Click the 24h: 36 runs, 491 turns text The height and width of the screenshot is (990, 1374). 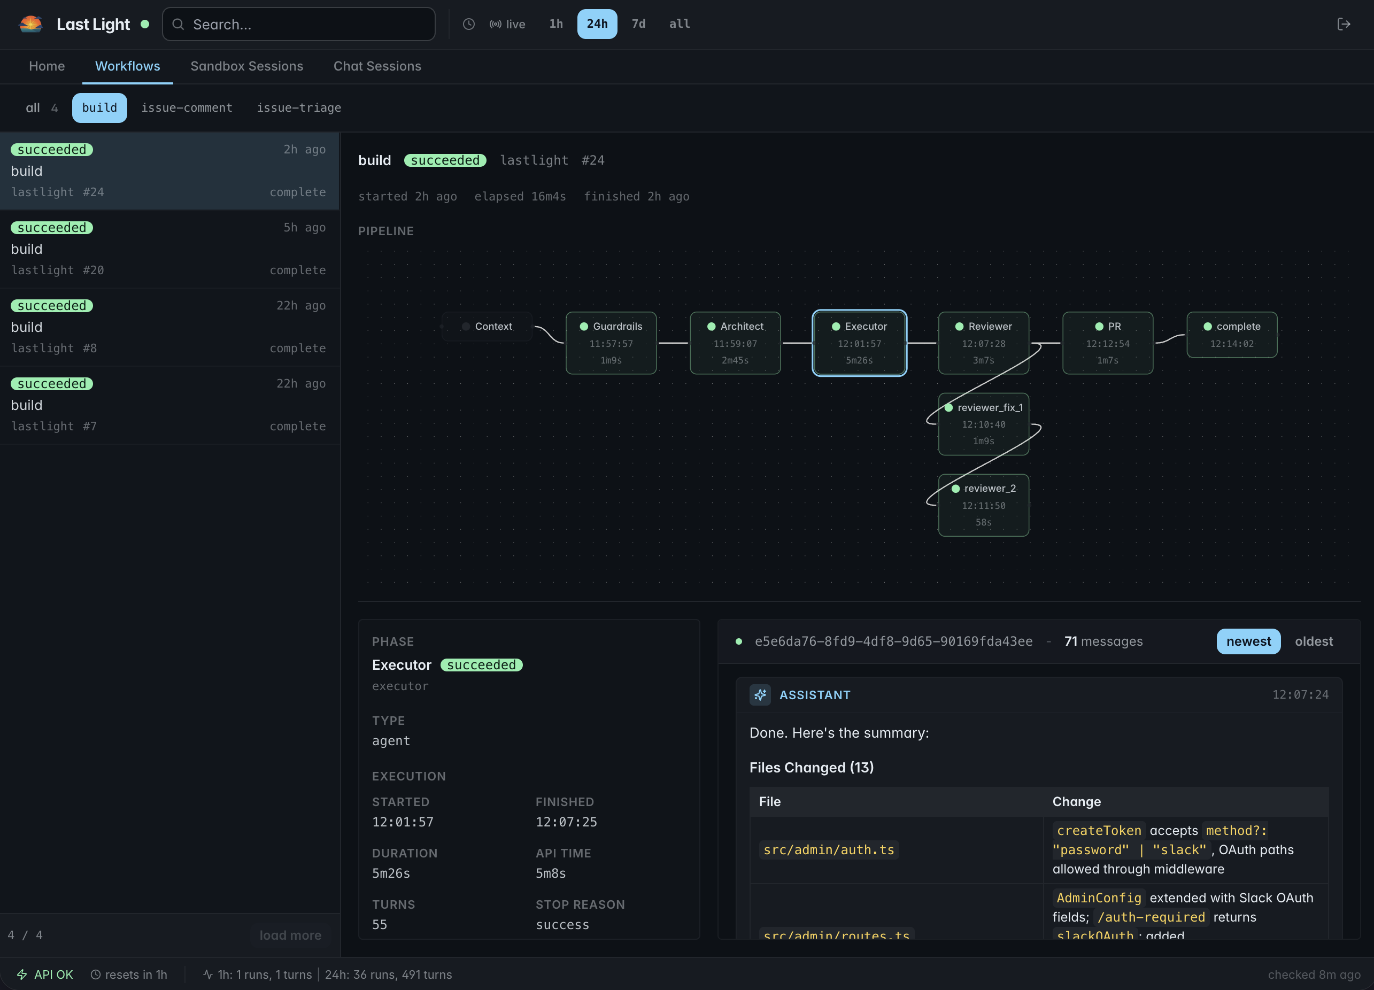[x=388, y=974]
